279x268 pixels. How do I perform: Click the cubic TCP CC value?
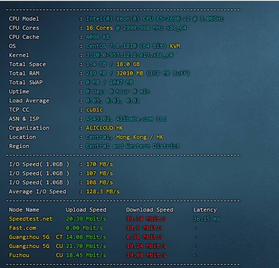pyautogui.click(x=94, y=110)
